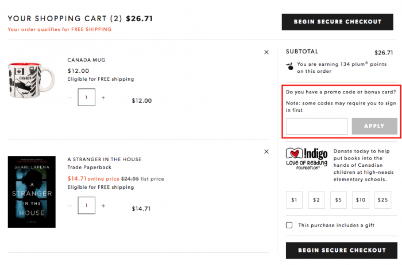Apply the promo code
The width and height of the screenshot is (402, 265).
pos(374,126)
